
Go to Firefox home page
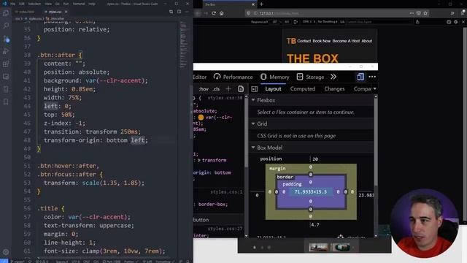222,13
